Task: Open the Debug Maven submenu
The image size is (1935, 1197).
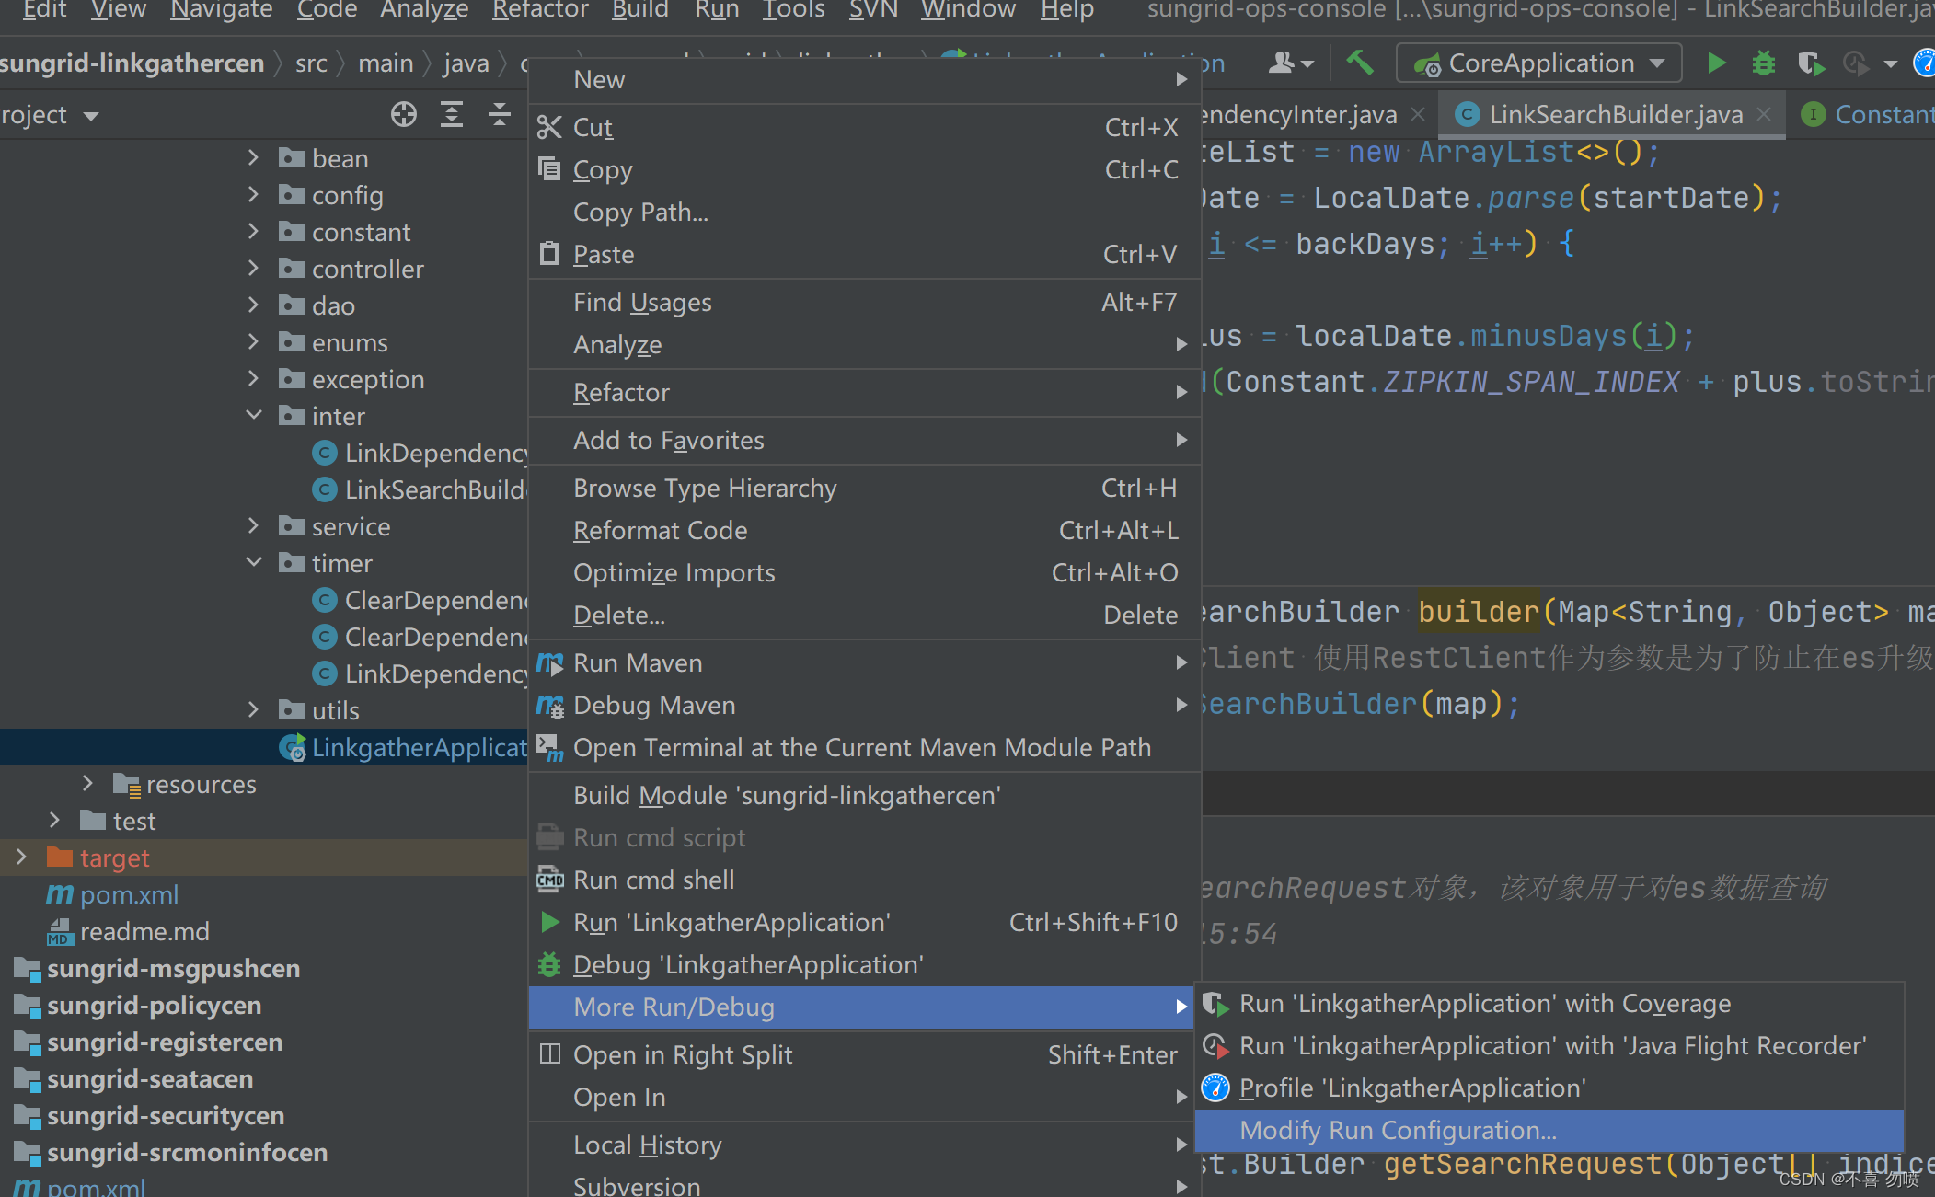Action: (865, 705)
